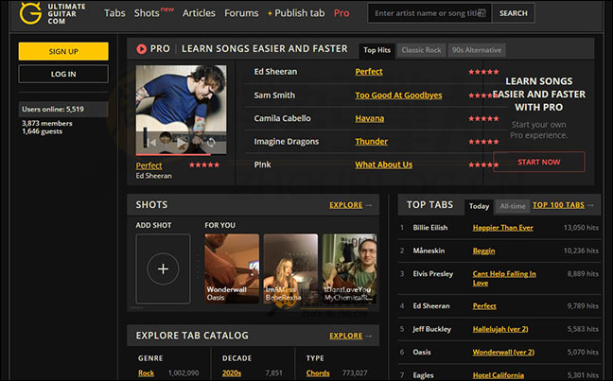Open Perfect link in Top Tabs
The height and width of the screenshot is (381, 613).
point(484,306)
